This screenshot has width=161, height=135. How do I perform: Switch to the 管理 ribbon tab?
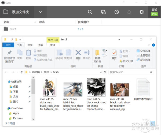tap(53, 45)
